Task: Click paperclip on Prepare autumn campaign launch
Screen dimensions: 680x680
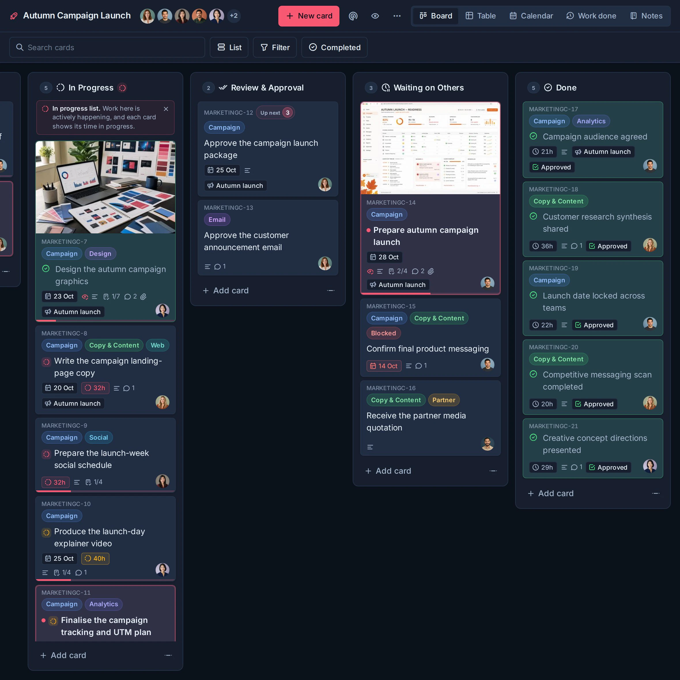Action: [431, 271]
